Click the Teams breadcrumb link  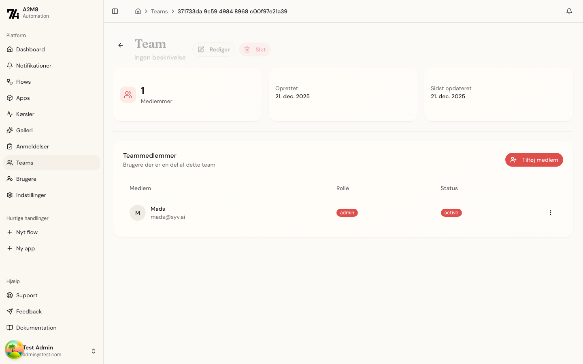click(159, 11)
